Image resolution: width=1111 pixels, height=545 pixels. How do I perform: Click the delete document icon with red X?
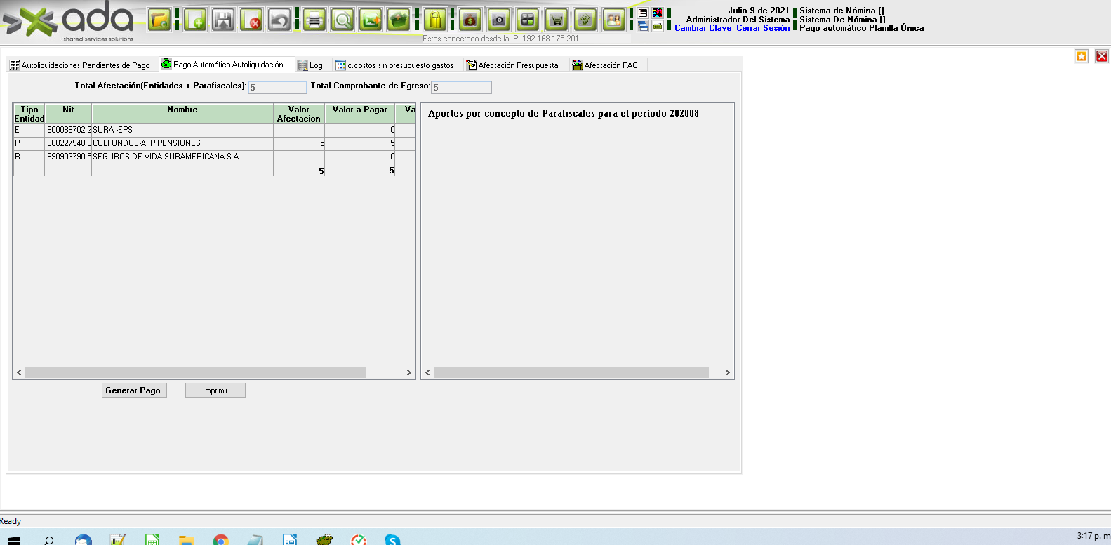coord(251,20)
